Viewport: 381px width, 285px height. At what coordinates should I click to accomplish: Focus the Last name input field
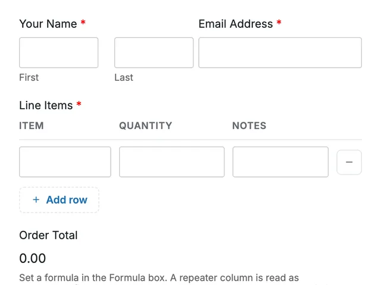point(154,53)
